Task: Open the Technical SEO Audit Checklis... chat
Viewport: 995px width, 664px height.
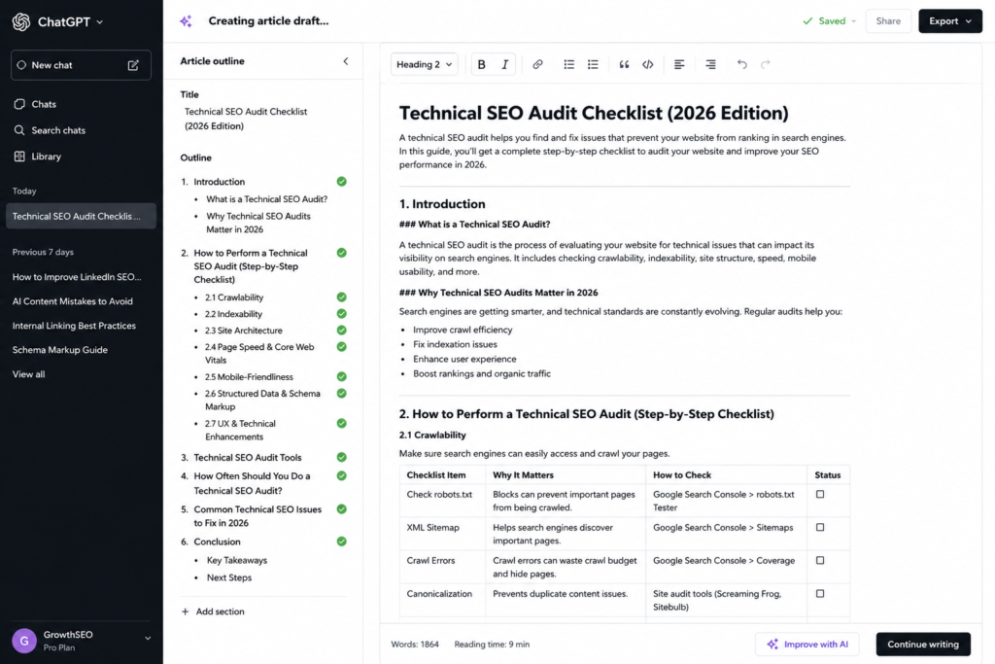Action: pyautogui.click(x=81, y=216)
